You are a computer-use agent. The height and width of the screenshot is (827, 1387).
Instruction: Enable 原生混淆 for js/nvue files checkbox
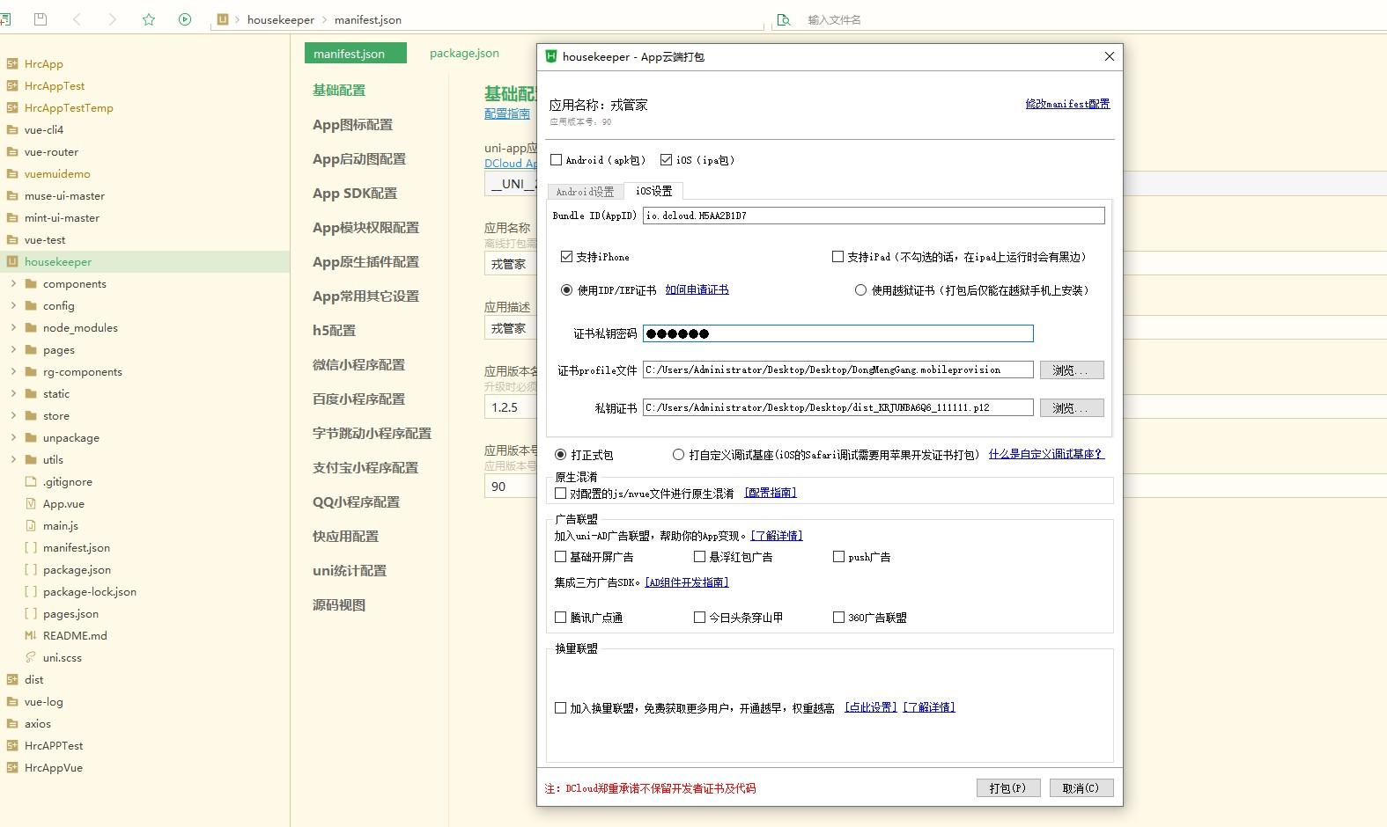(x=560, y=494)
